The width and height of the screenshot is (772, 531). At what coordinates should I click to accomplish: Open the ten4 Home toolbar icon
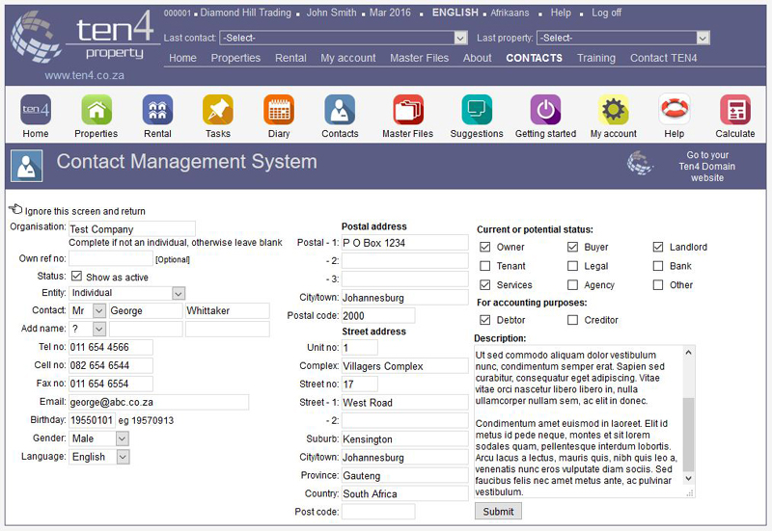(36, 110)
